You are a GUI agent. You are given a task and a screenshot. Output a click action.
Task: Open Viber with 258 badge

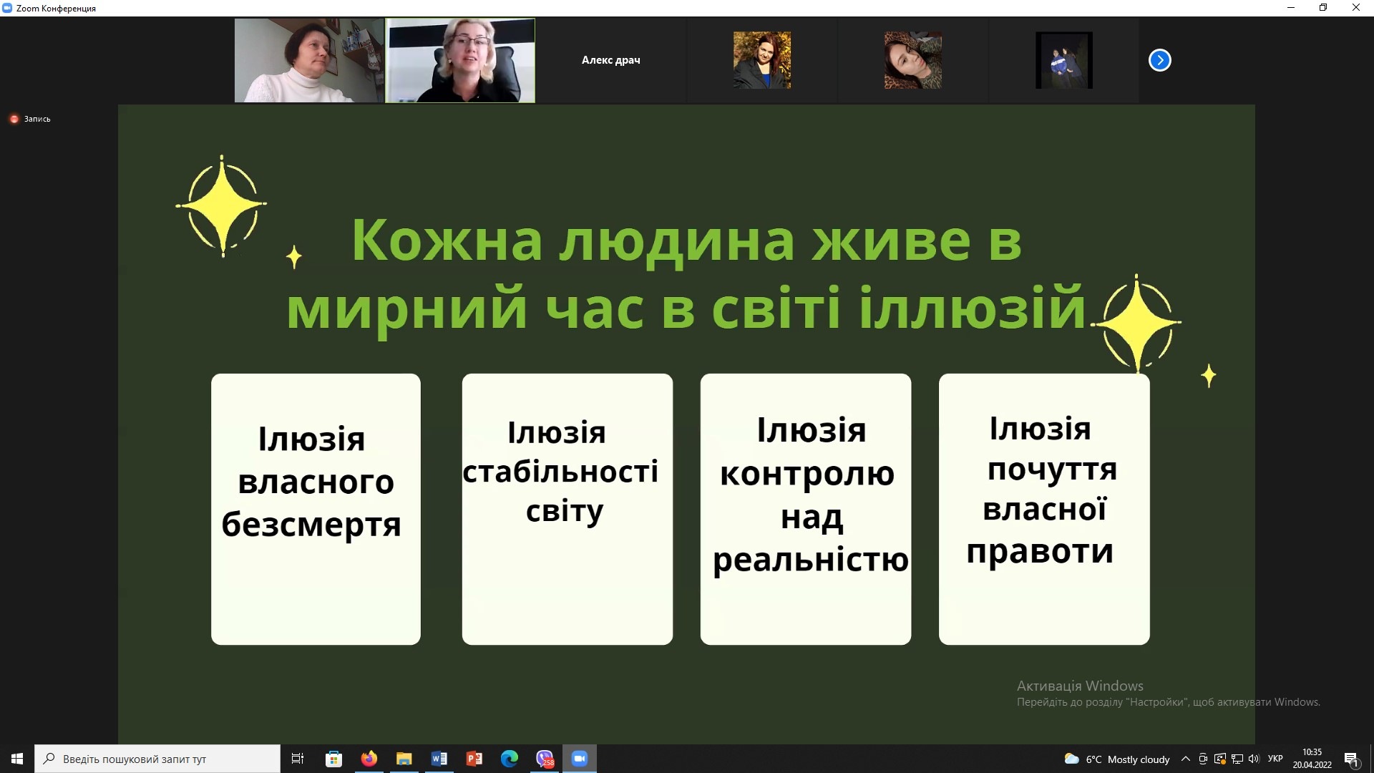545,759
